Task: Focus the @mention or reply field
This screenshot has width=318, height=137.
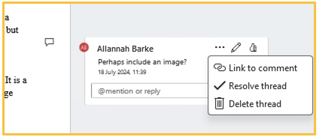Action: point(149,91)
